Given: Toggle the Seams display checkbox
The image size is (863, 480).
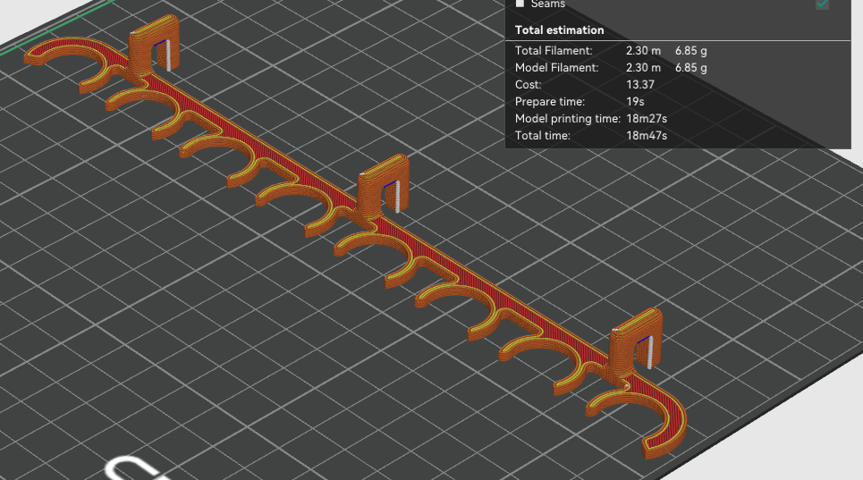Looking at the screenshot, I should pyautogui.click(x=520, y=4).
